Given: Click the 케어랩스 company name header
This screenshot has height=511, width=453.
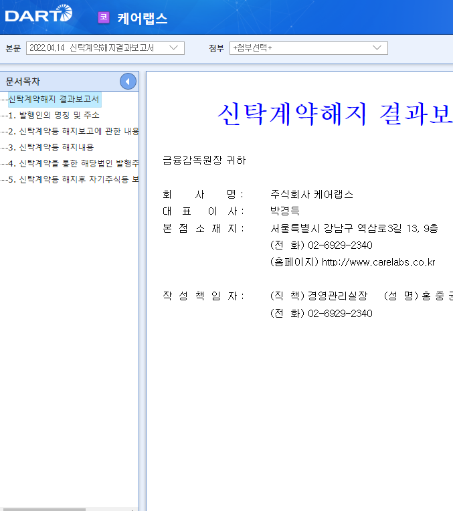Looking at the screenshot, I should [x=143, y=18].
